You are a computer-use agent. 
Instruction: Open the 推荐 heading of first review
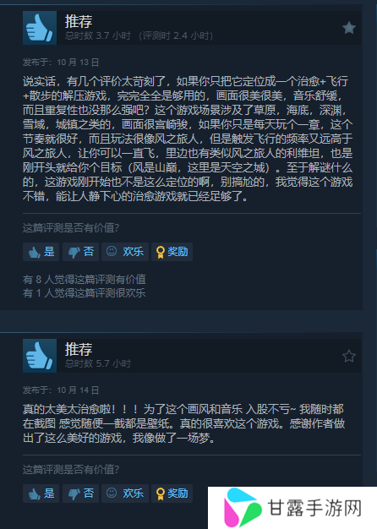[79, 21]
